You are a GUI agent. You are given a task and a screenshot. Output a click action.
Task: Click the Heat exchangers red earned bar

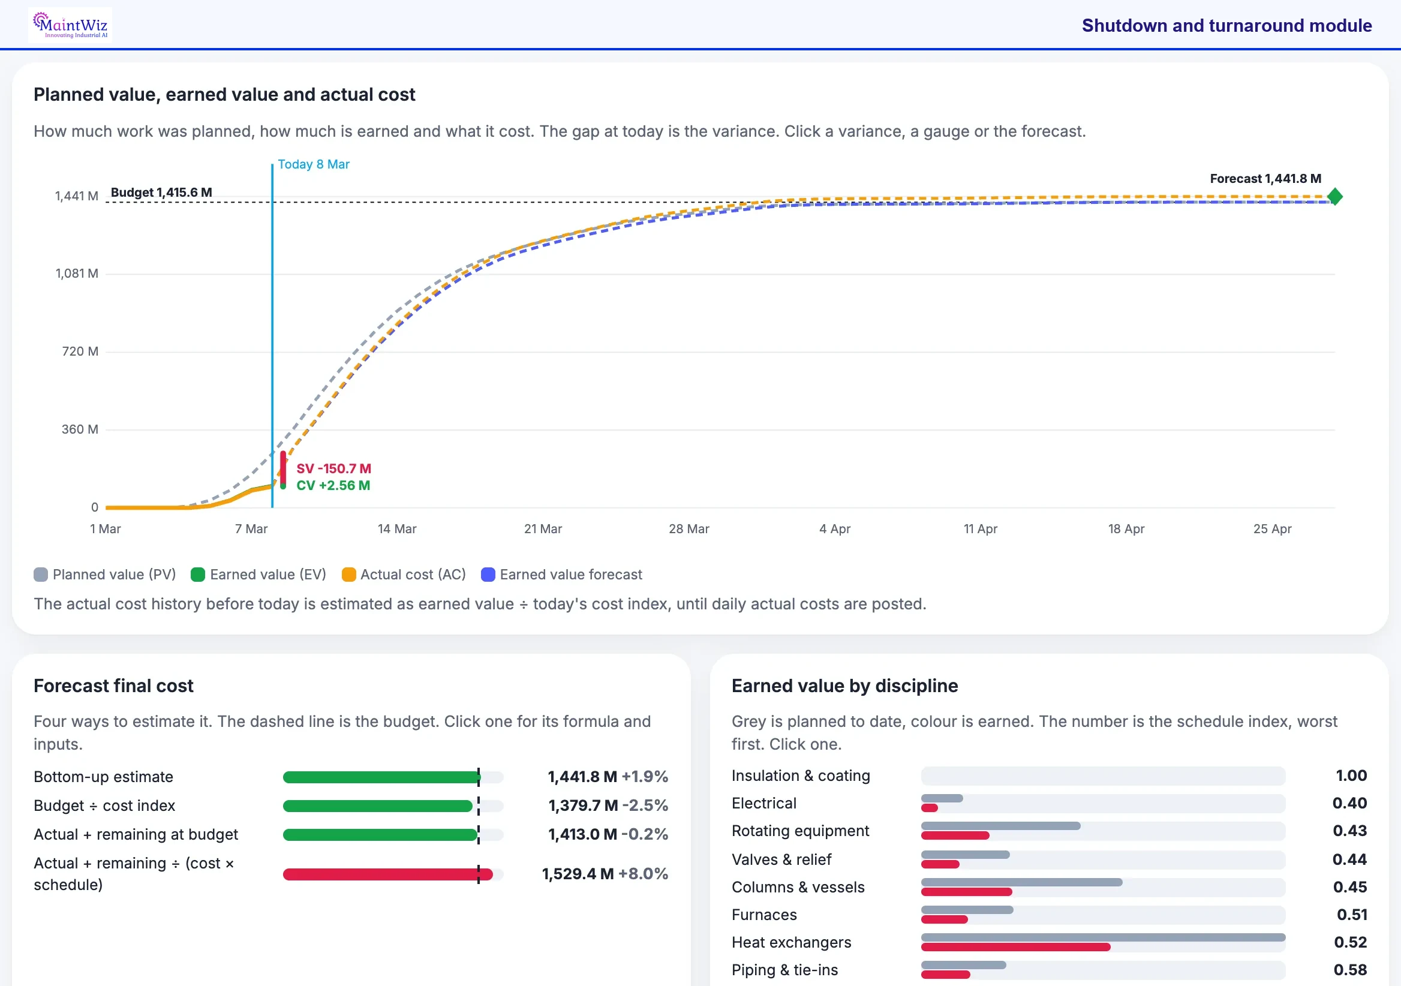1015,947
